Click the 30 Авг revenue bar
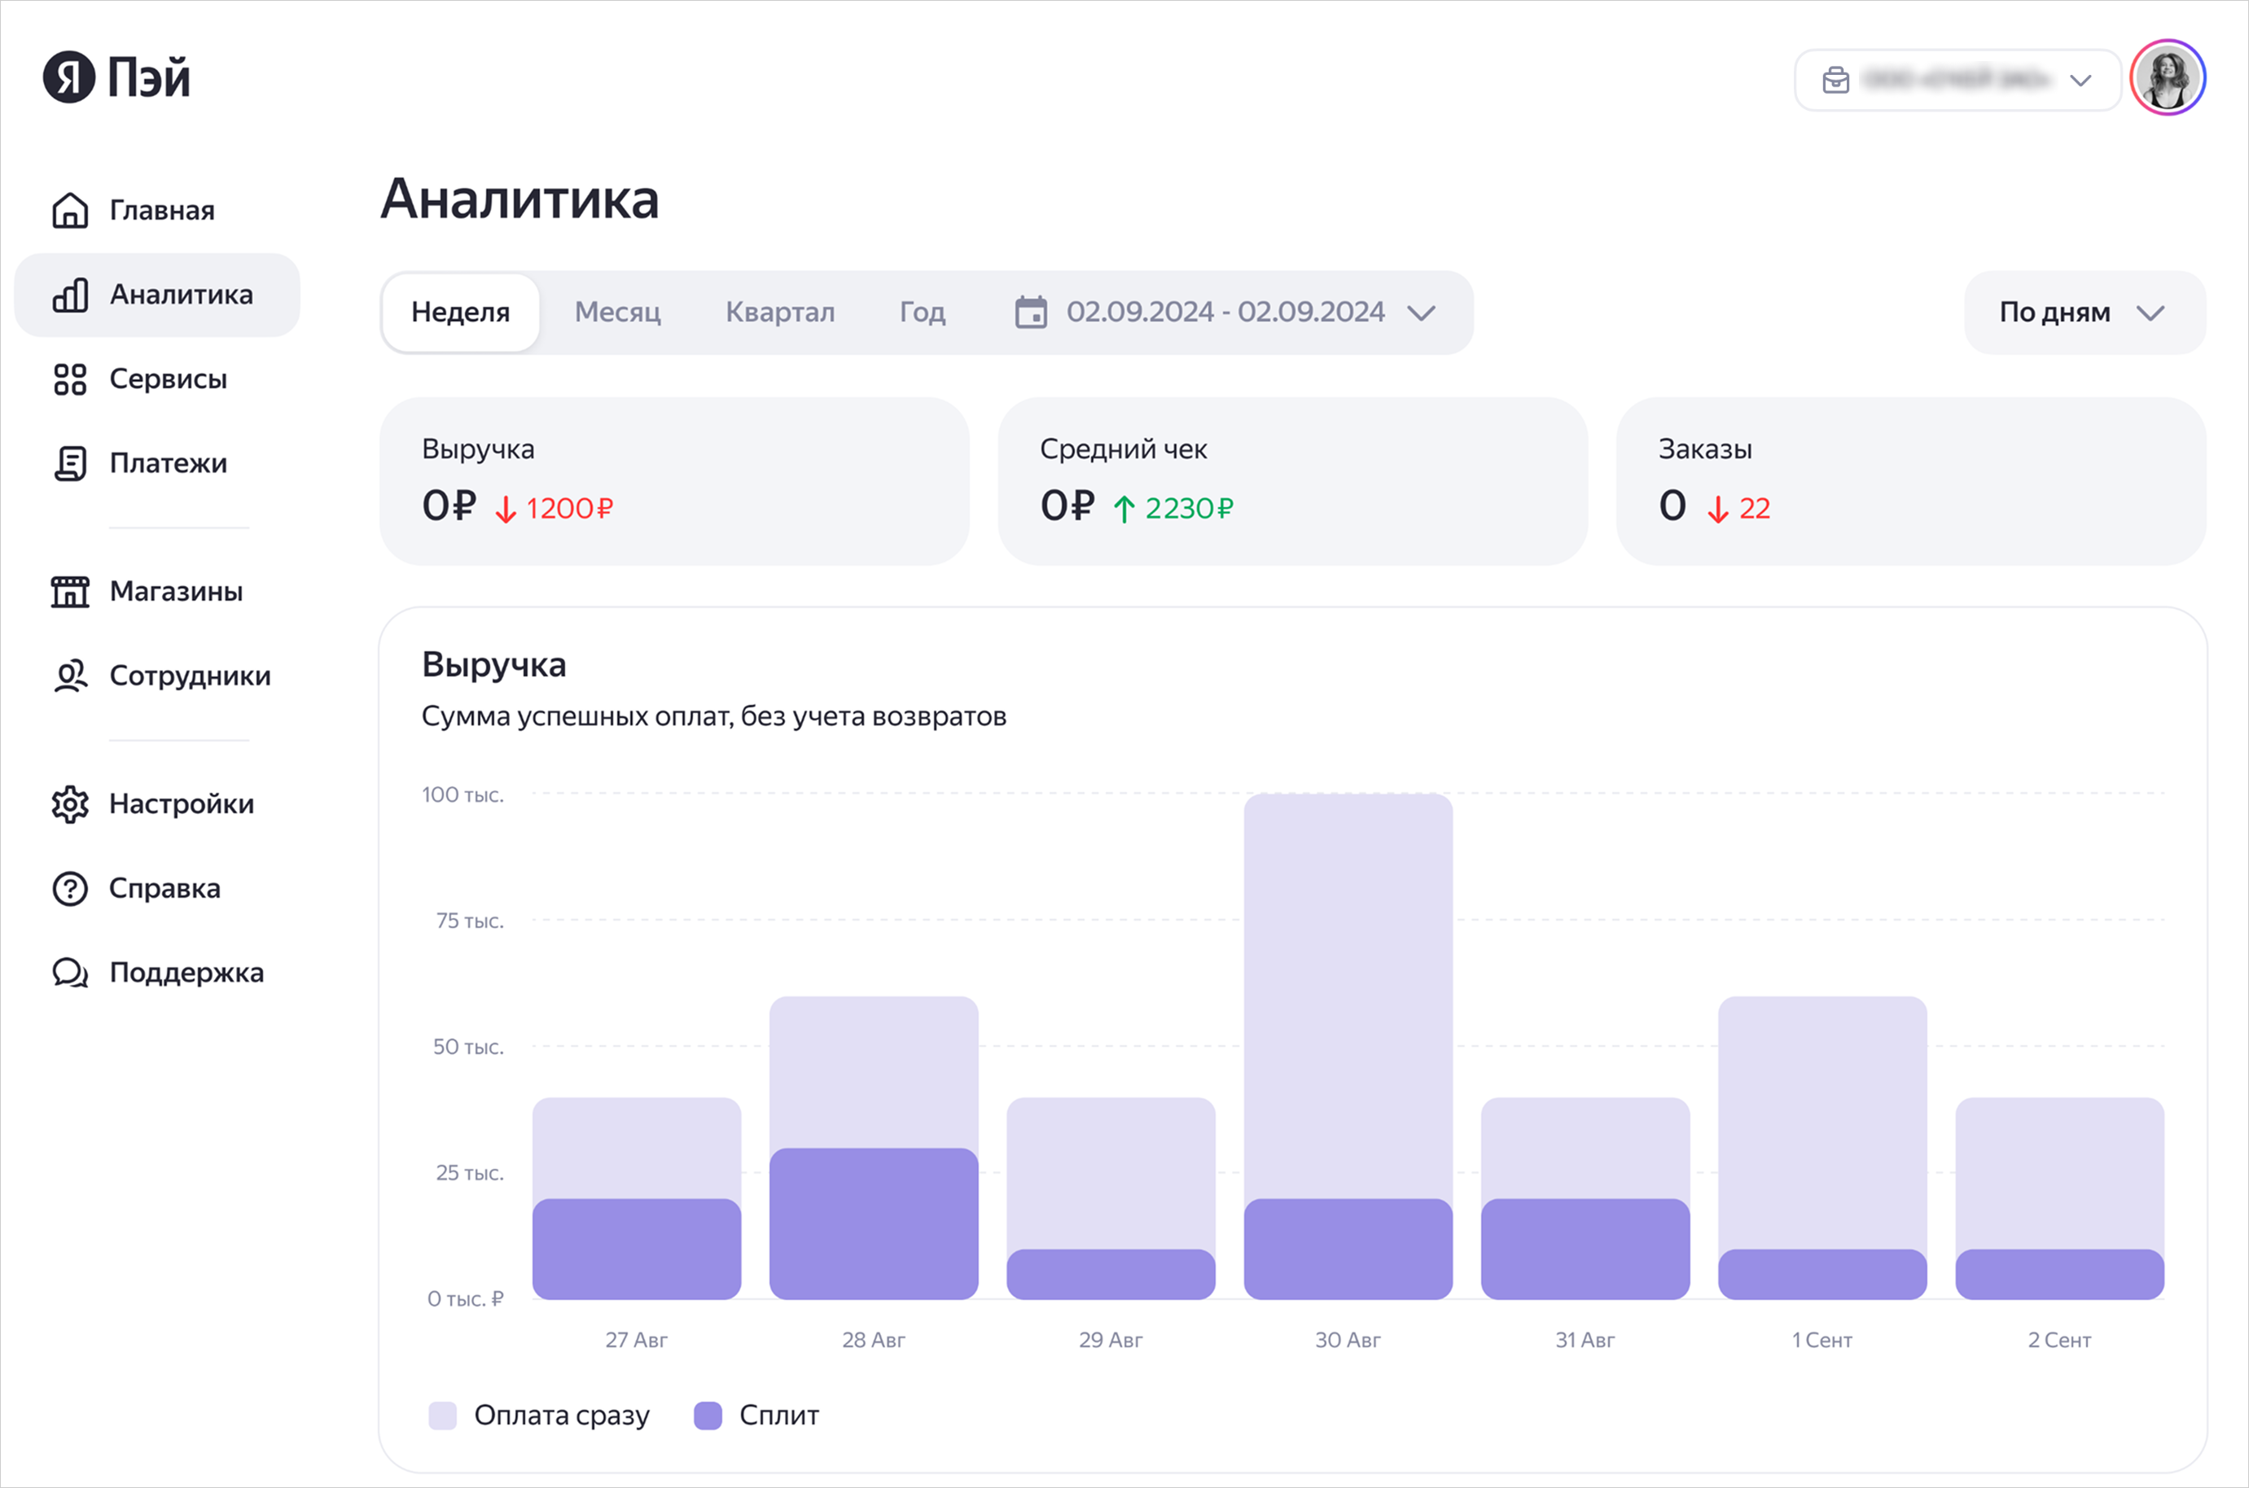Viewport: 2249px width, 1488px height. (x=1347, y=1044)
